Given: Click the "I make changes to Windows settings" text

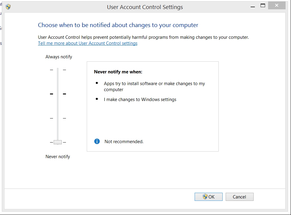Looking at the screenshot, I should 140,100.
